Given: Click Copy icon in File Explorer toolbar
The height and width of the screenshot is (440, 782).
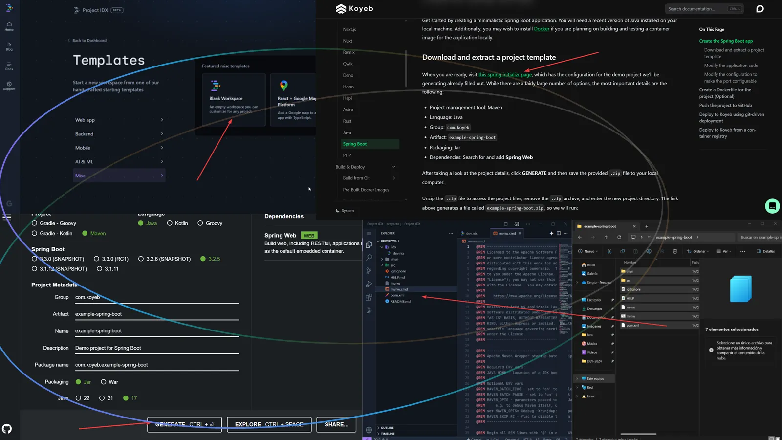Looking at the screenshot, I should coord(622,251).
